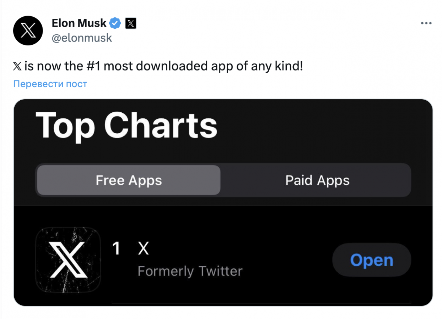Click the blue verified checkmark badge

[115, 23]
